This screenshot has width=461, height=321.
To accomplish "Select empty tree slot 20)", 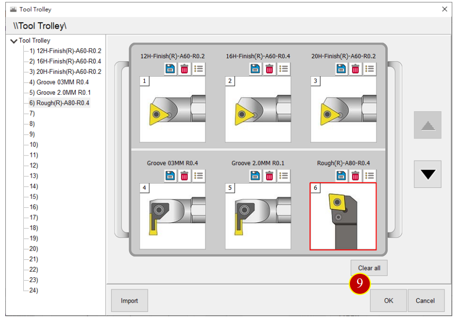I will click(x=34, y=249).
